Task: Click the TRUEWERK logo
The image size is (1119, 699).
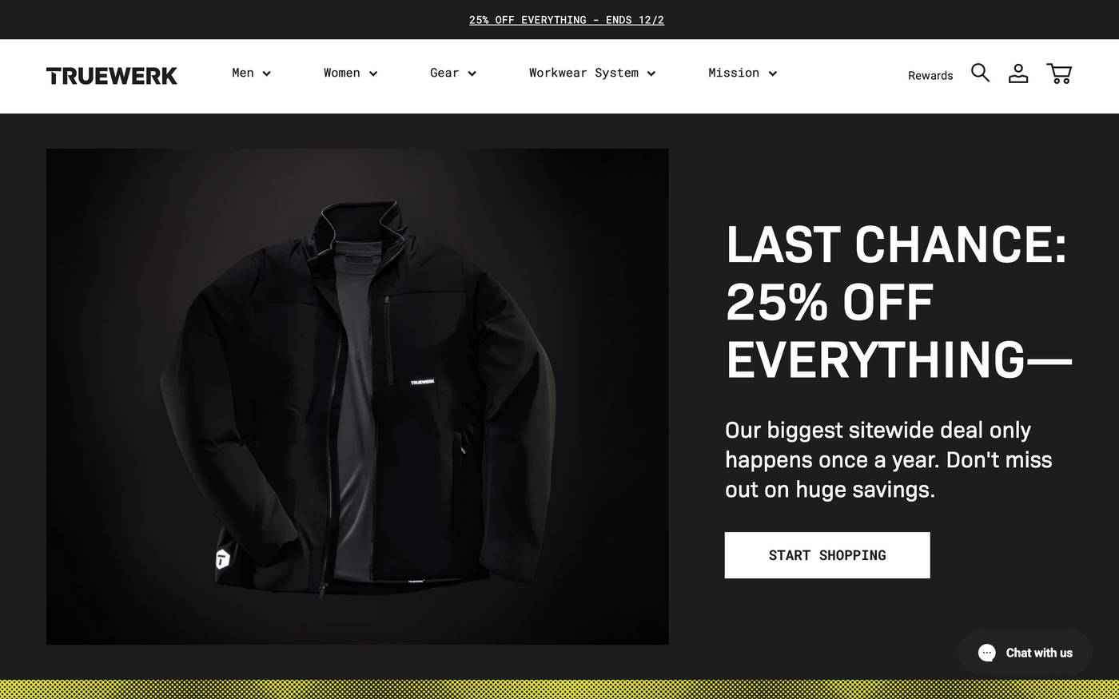Action: click(x=112, y=76)
